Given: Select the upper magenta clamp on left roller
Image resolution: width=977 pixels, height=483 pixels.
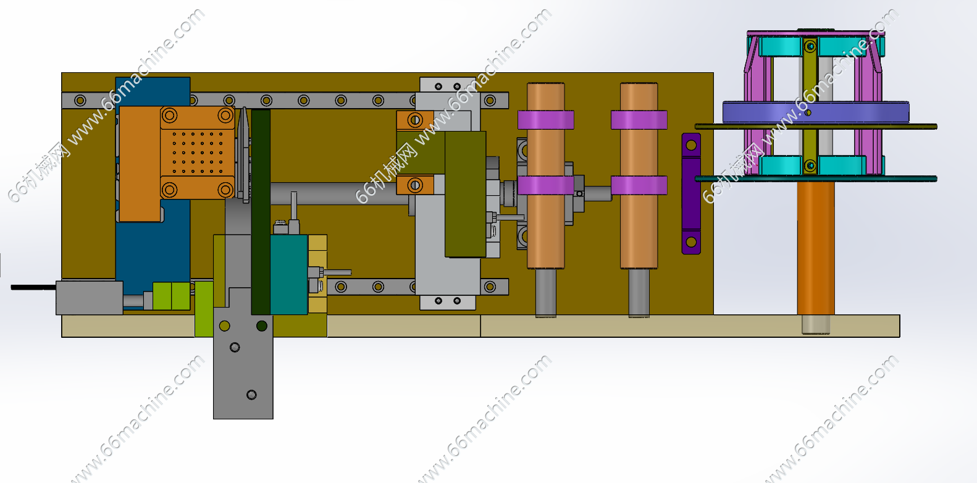Looking at the screenshot, I should pyautogui.click(x=545, y=120).
